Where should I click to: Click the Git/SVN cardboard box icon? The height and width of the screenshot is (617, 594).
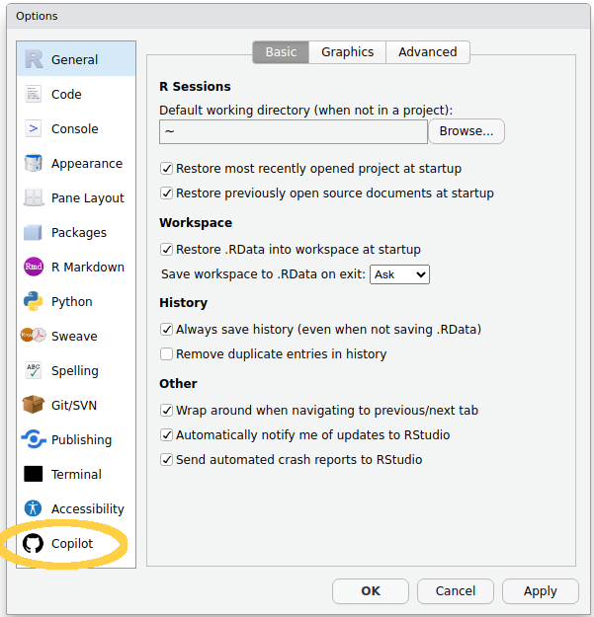click(x=33, y=405)
